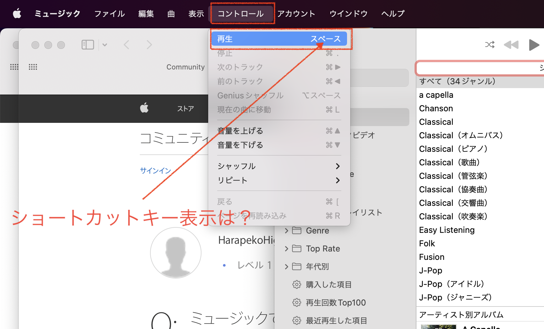Toggle the sidebar panel icon
The image size is (544, 329).
(88, 45)
